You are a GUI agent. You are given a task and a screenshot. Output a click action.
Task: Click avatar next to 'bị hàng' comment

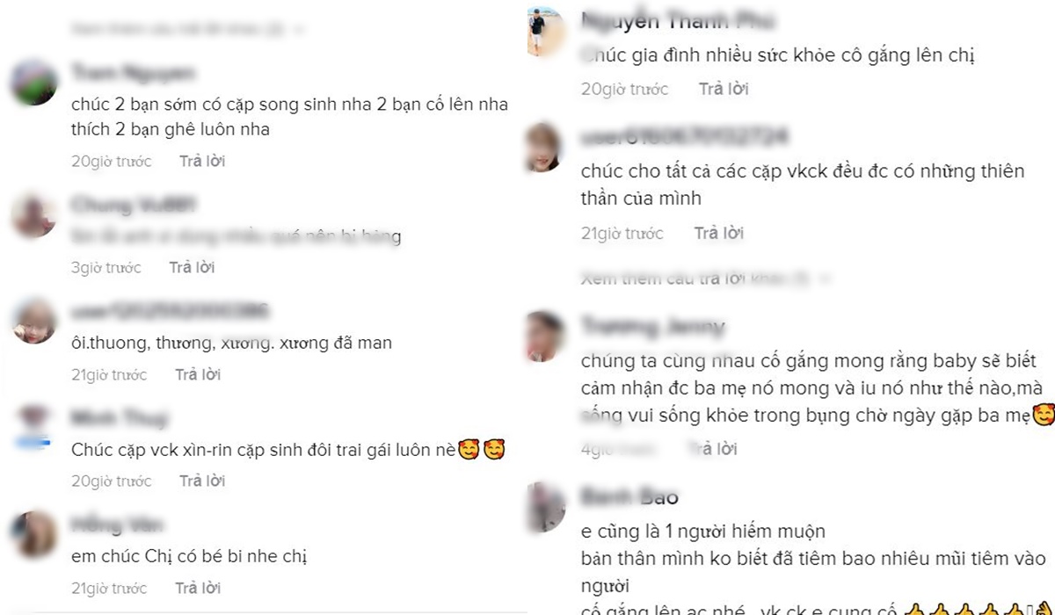(x=34, y=215)
